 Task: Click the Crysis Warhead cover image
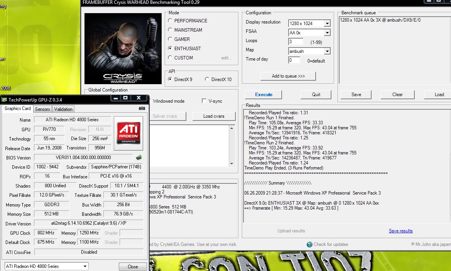[x=123, y=48]
